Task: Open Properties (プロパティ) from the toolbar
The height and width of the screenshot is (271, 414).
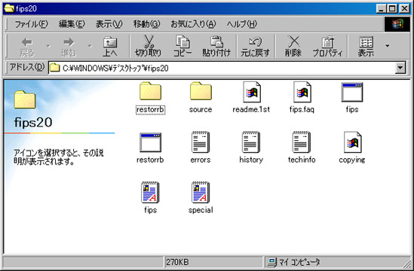Action: point(327,46)
